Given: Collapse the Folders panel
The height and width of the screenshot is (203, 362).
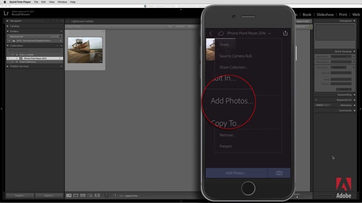Looking at the screenshot, I should 7,32.
